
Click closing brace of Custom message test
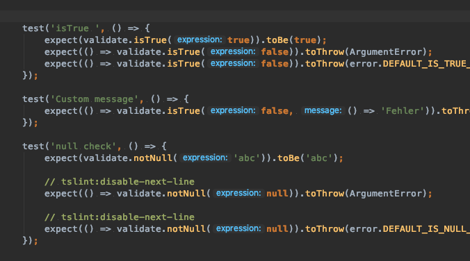(25, 123)
